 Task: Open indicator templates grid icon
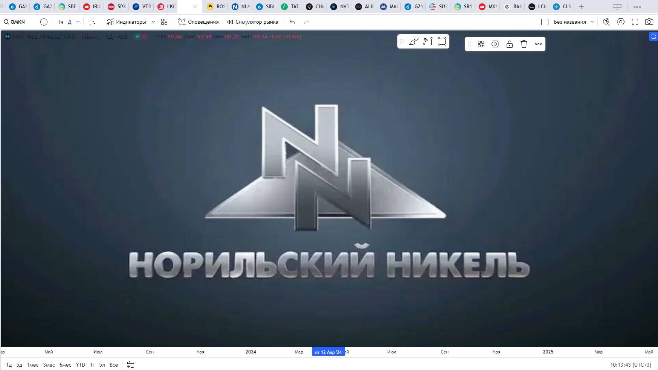164,22
